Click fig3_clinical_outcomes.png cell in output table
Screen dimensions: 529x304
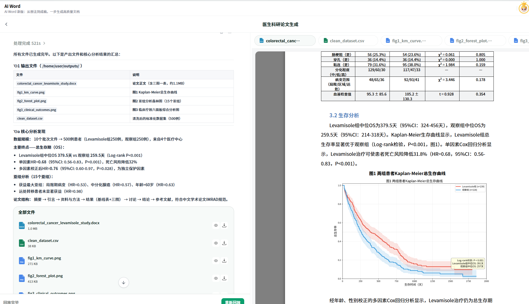[37, 110]
